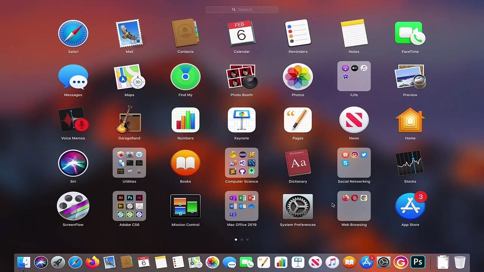This screenshot has width=484, height=272.
Task: Launch Music from the Dock
Action: pos(332,262)
